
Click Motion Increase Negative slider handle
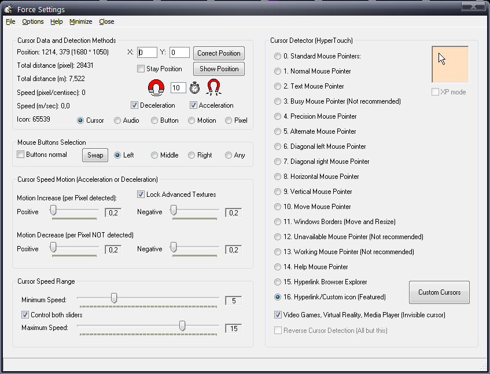[174, 211]
